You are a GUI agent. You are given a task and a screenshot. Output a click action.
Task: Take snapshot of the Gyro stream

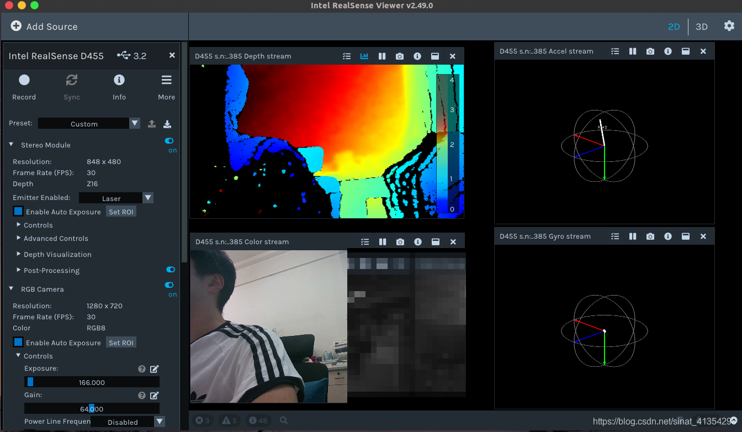[x=650, y=236]
